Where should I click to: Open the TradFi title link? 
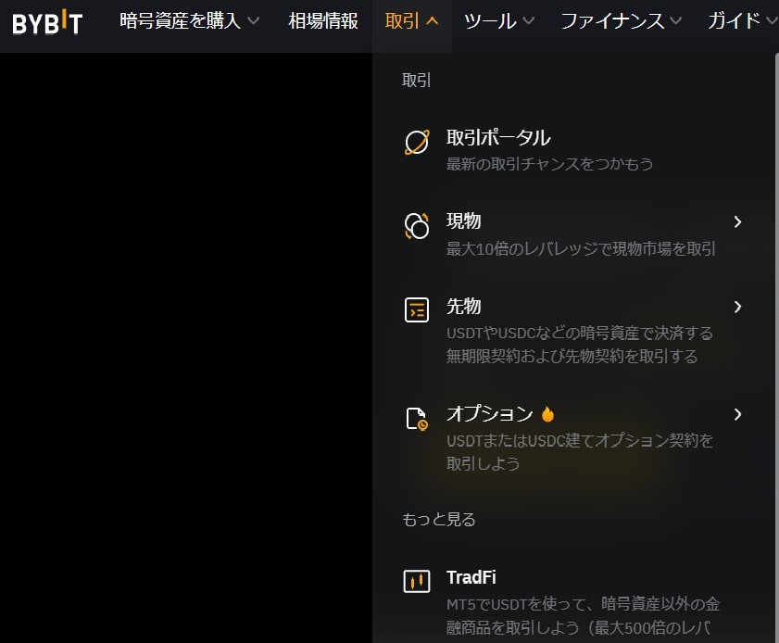click(471, 577)
